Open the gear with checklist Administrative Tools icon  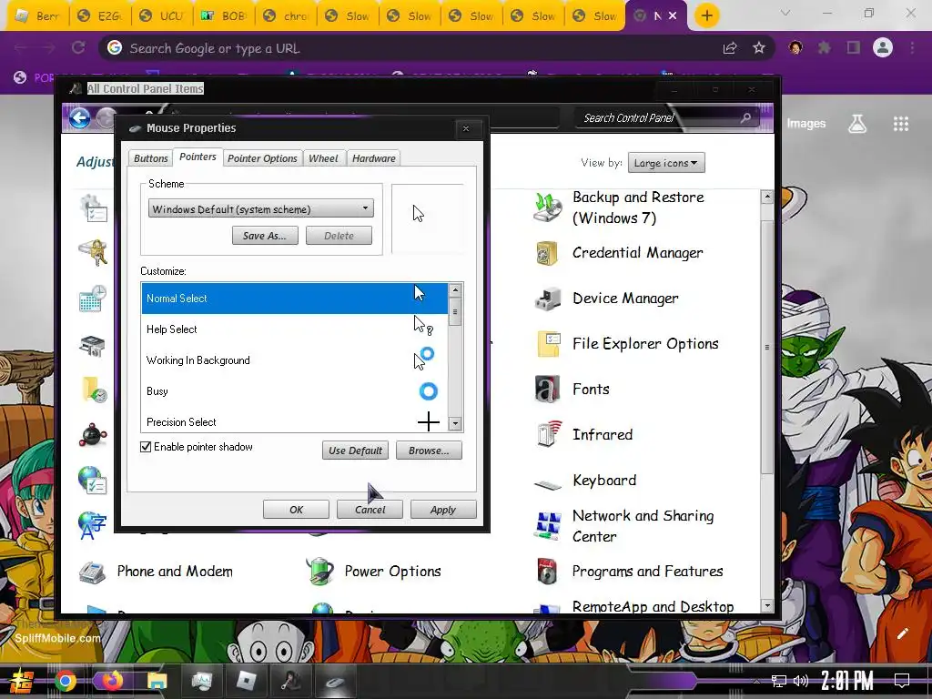[94, 208]
